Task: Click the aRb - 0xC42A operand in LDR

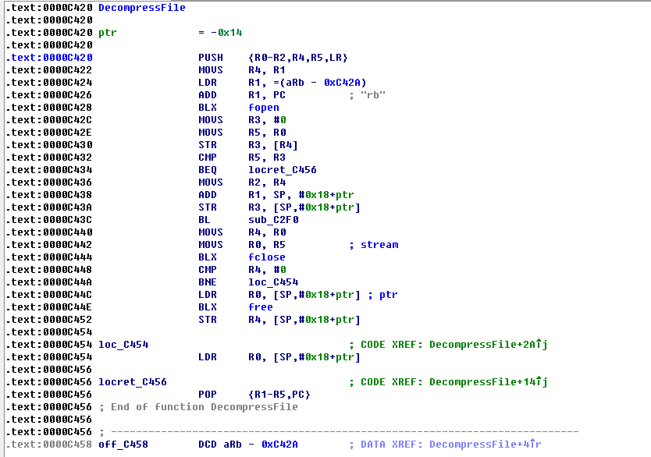Action: tap(320, 83)
